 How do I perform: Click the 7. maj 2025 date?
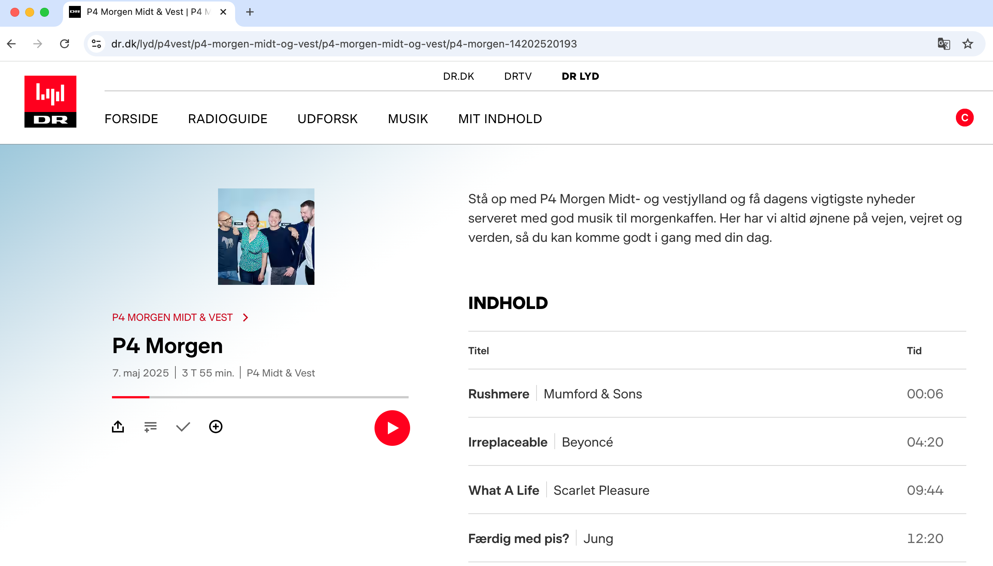141,373
